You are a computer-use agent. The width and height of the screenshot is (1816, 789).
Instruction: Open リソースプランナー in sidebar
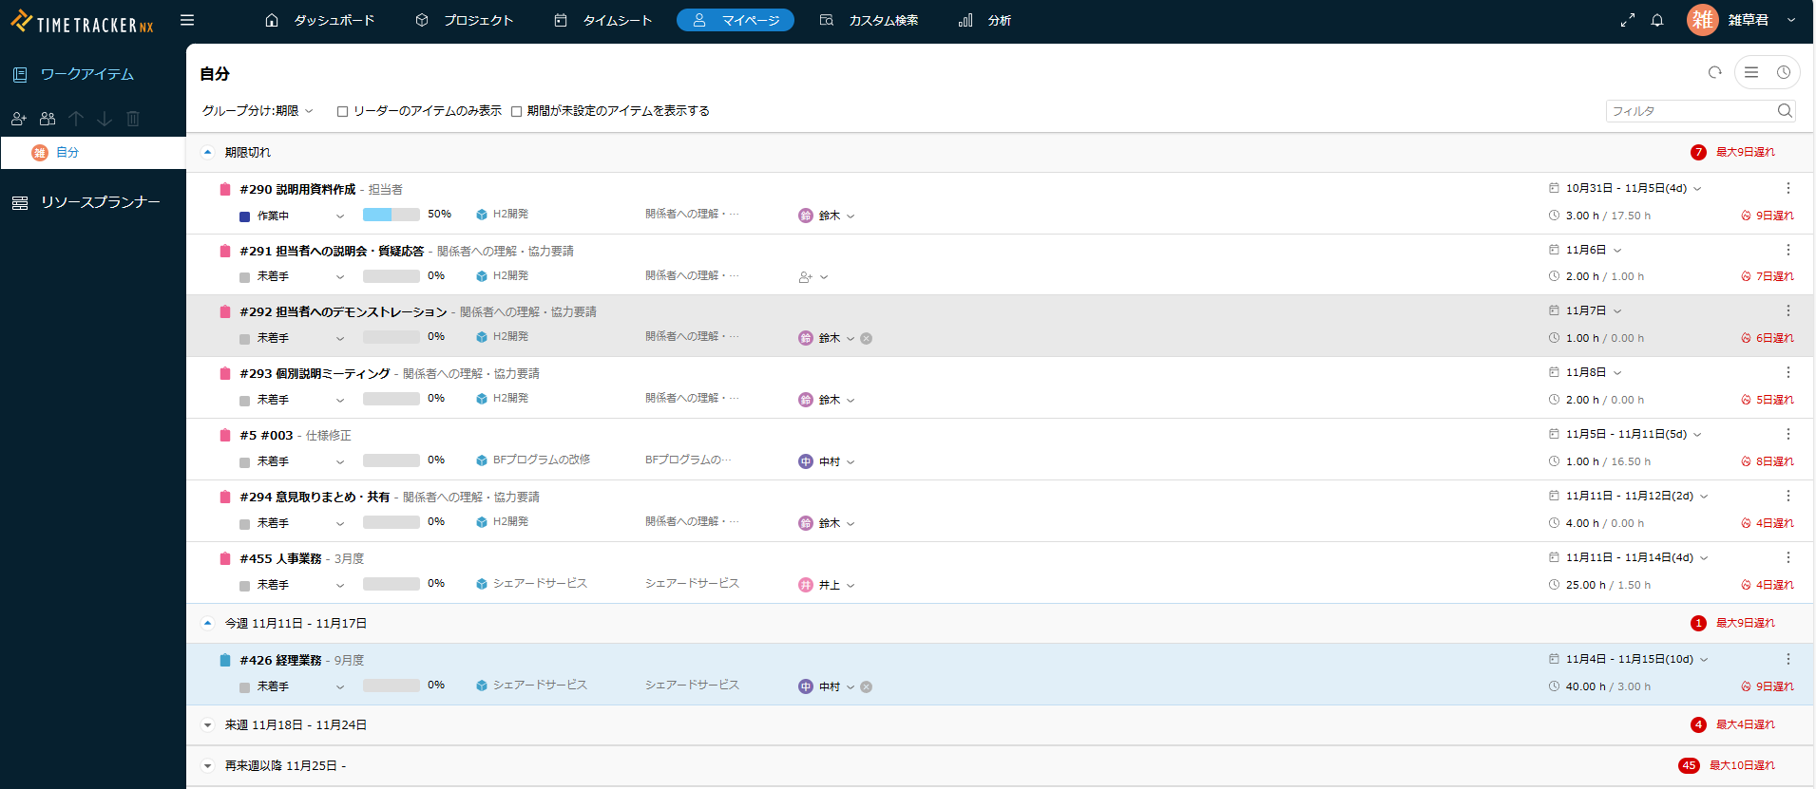click(86, 202)
